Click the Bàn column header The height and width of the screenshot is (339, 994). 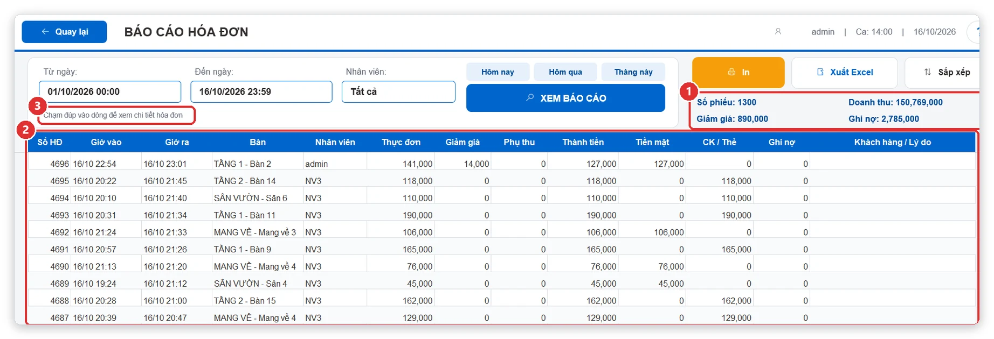pos(258,142)
